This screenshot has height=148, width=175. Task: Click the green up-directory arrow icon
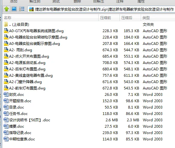point(6,9)
